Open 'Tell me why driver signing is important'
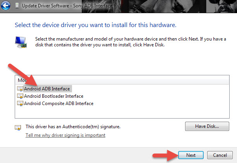Image resolution: width=237 pixels, height=163 pixels. [x=65, y=135]
